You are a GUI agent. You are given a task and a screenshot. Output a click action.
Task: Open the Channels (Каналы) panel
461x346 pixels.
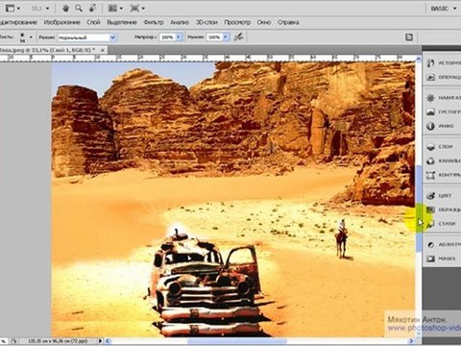coord(444,161)
